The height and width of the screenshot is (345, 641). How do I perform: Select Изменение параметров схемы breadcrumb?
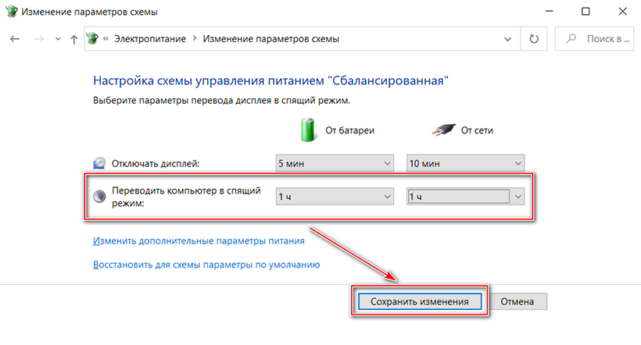coord(271,38)
